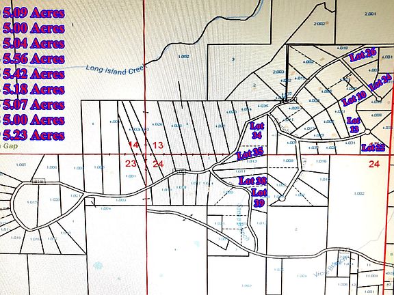This screenshot has height=295, width=394.
Task: Click the 5.09 Acres label
Action: 34,13
